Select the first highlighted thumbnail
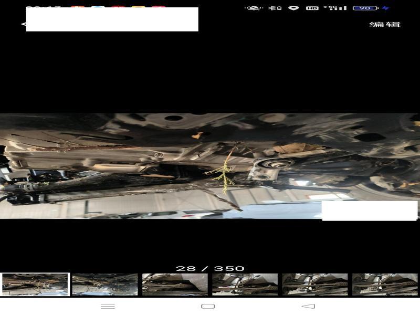The width and height of the screenshot is (420, 315). click(x=35, y=285)
